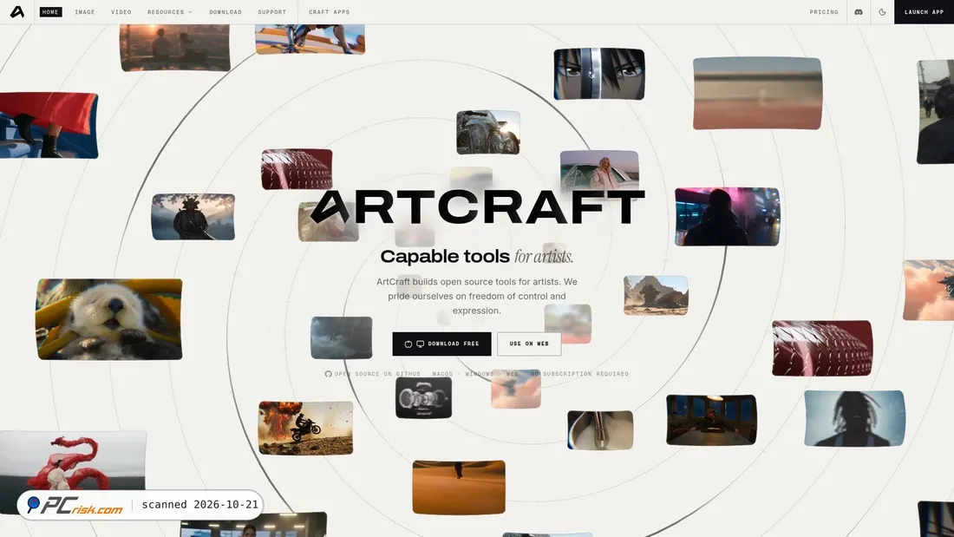The image size is (954, 537).
Task: Click the blurred horizon landscape thumbnail
Action: [757, 93]
